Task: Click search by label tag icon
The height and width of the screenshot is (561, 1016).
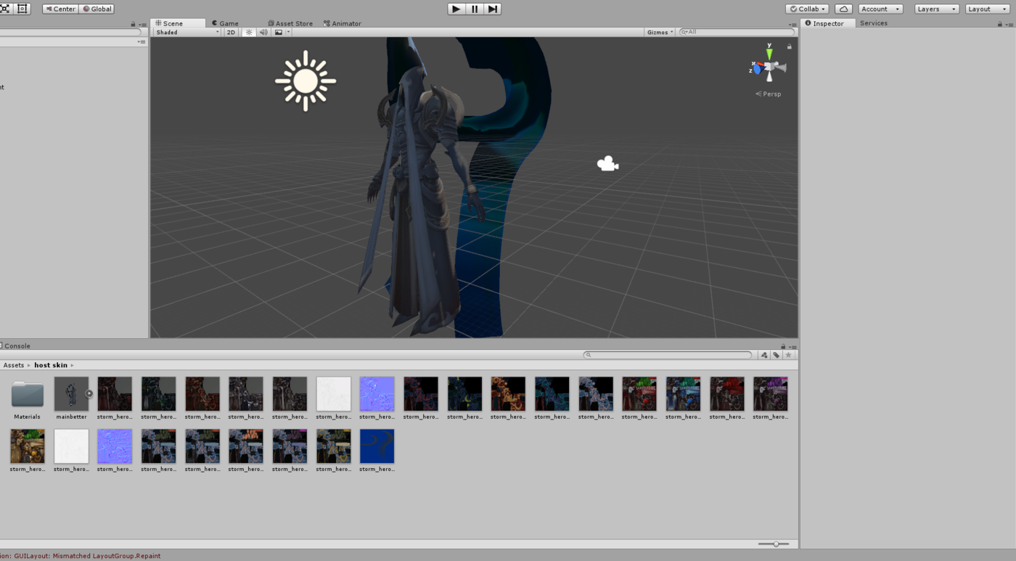Action: pos(777,355)
